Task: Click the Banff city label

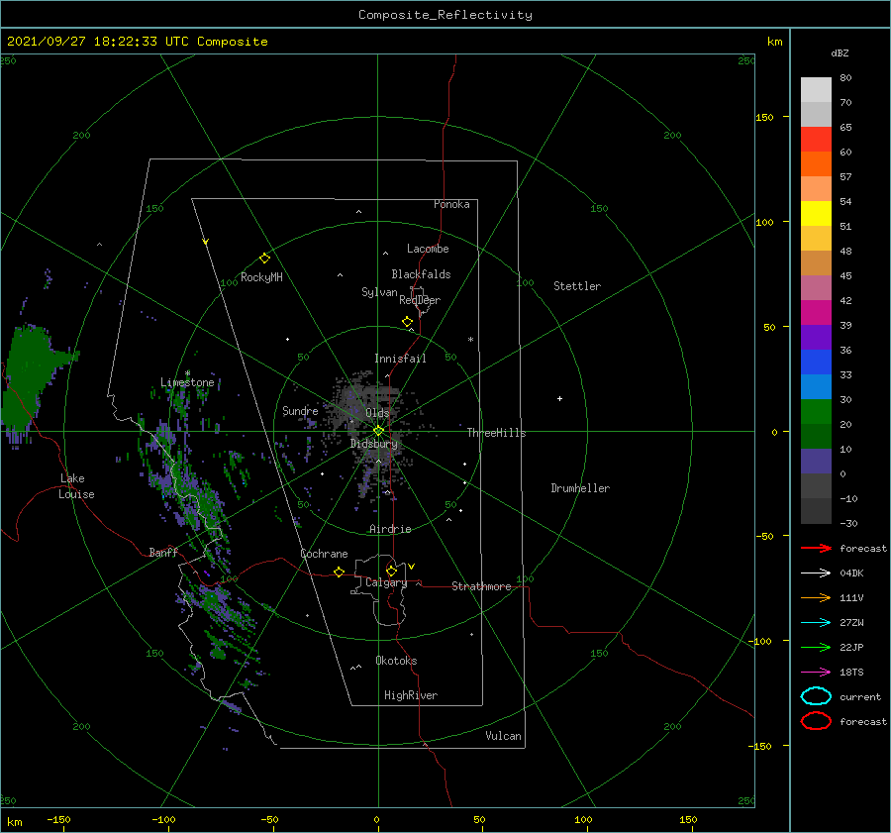Action: tap(163, 552)
